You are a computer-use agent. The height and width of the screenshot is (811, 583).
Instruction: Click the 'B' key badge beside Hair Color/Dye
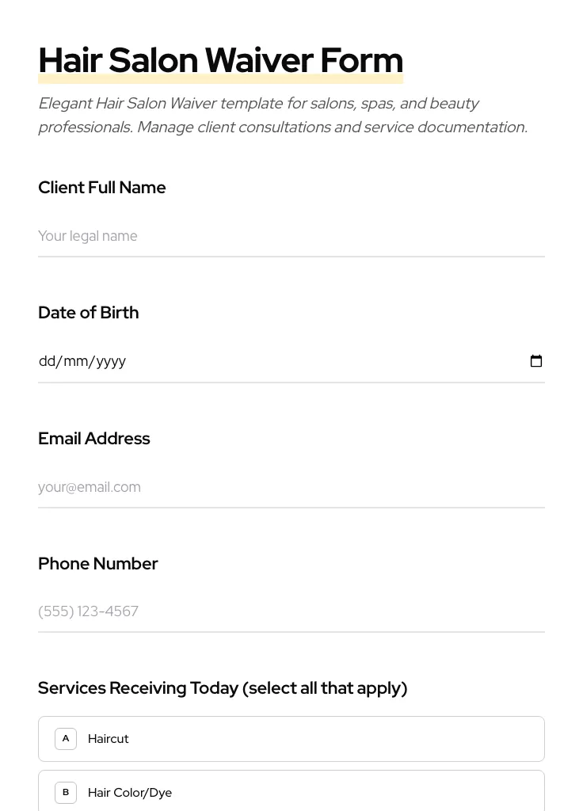coord(66,793)
